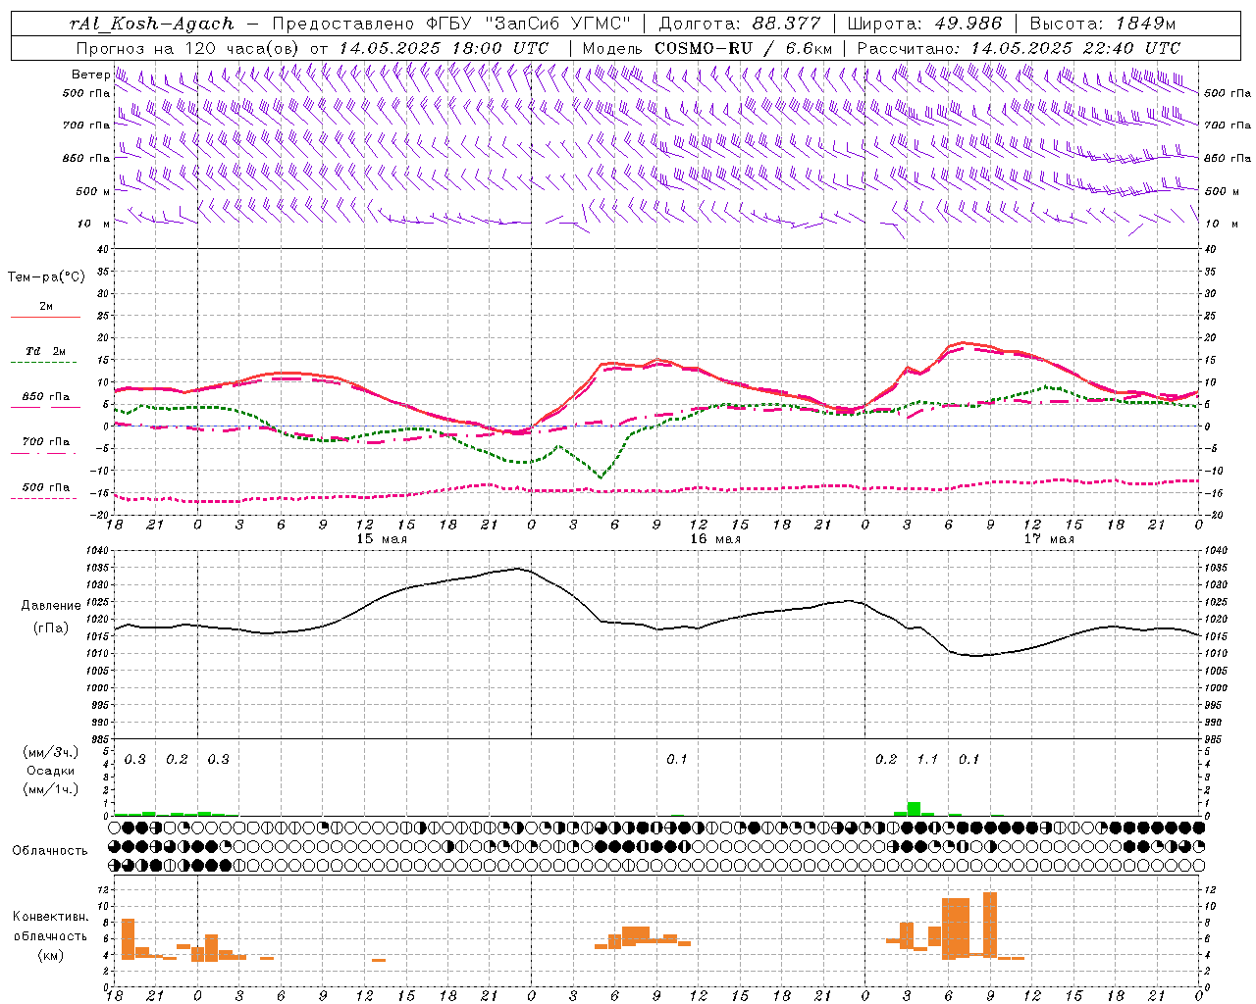Click the tallest orange convective cloud bar
Viewport: 1256px width, 1004px height.
[x=990, y=925]
